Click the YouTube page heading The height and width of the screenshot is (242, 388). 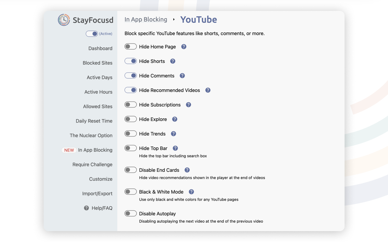199,19
